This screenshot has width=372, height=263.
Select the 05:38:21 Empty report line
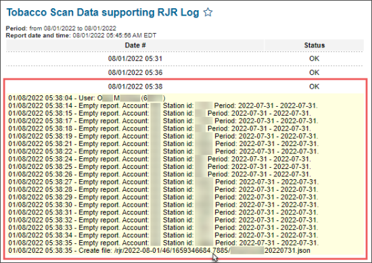(163, 144)
